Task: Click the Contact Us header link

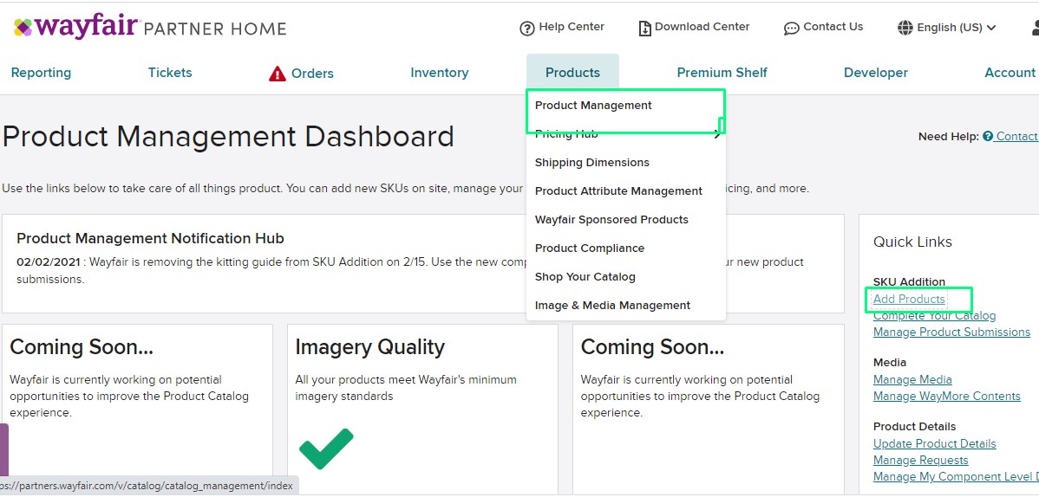Action: [833, 27]
